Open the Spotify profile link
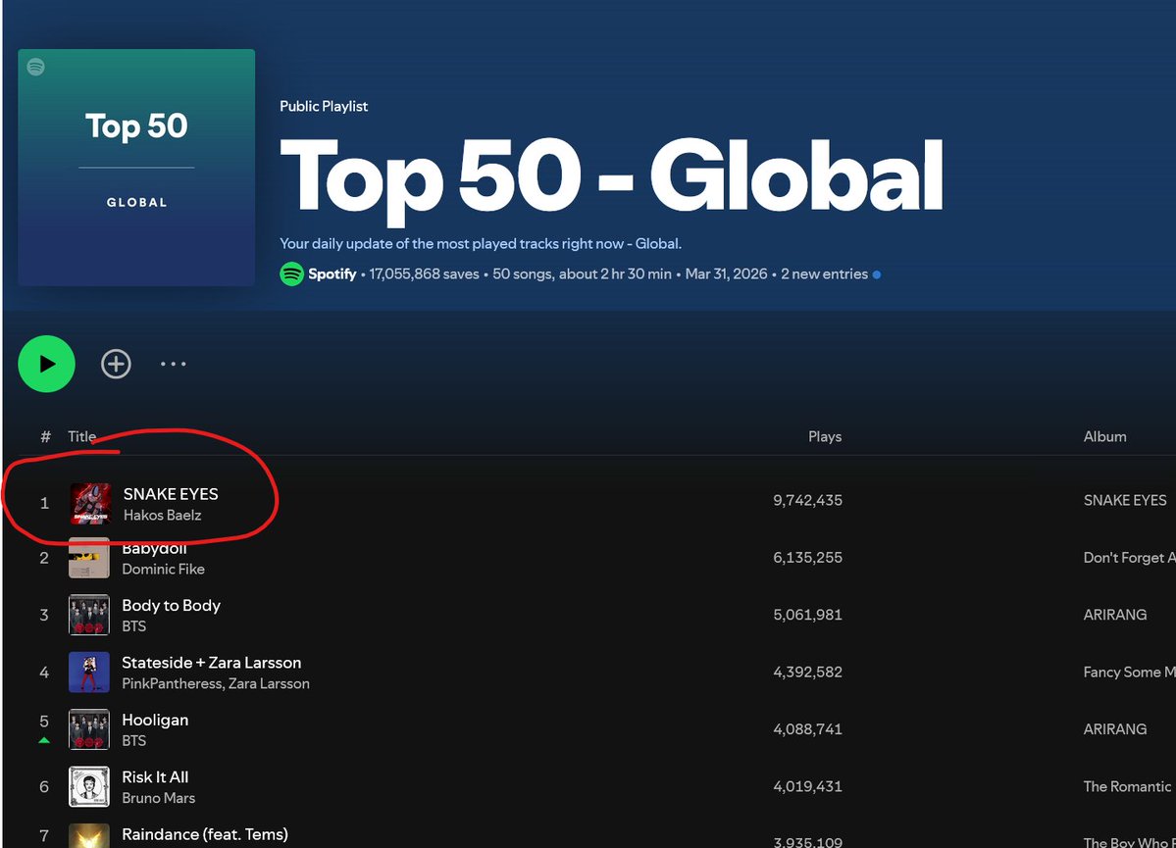This screenshot has width=1176, height=848. pyautogui.click(x=332, y=274)
